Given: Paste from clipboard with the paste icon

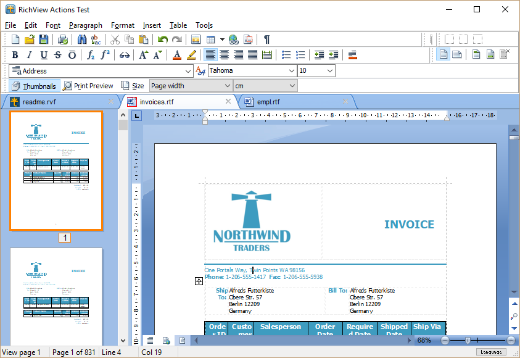Looking at the screenshot, I should (x=143, y=40).
